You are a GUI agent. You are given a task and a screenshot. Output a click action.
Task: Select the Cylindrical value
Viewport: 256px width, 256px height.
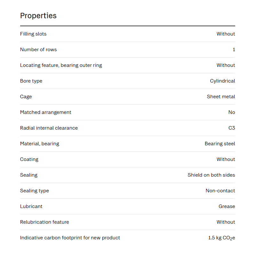(x=222, y=81)
